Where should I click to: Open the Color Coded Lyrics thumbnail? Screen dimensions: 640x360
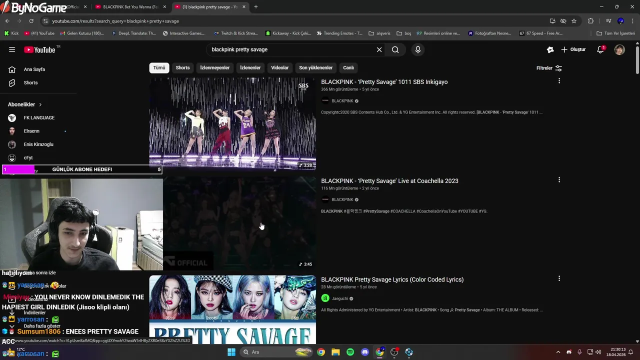click(x=232, y=309)
